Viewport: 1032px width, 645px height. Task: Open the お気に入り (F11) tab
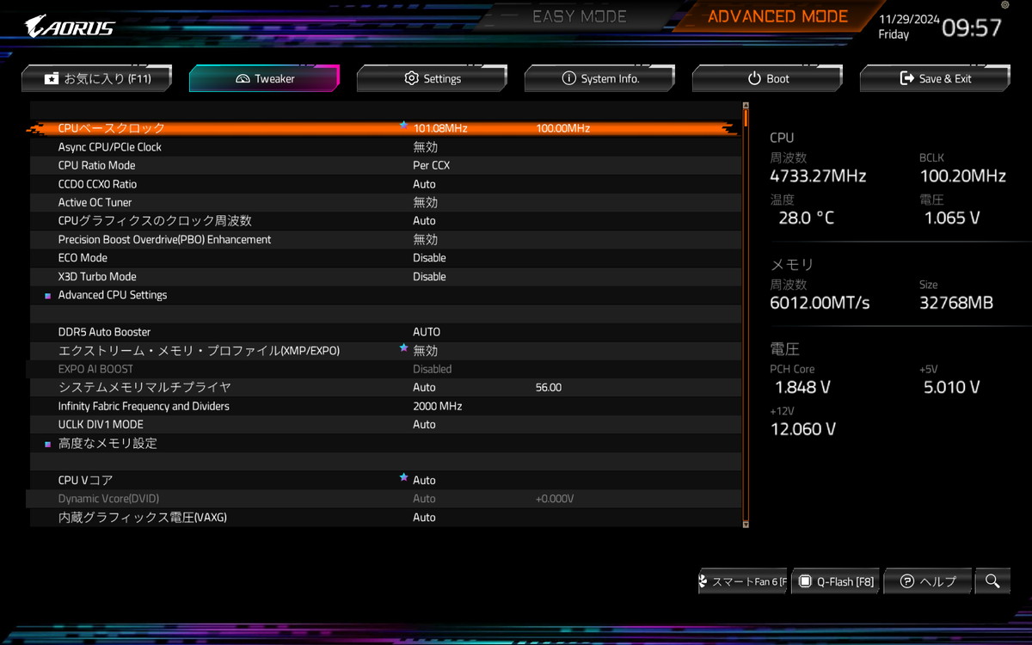[97, 78]
